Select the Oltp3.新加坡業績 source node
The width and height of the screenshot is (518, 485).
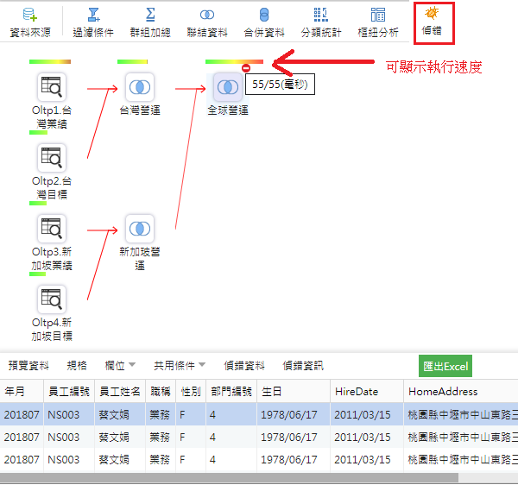(52, 229)
